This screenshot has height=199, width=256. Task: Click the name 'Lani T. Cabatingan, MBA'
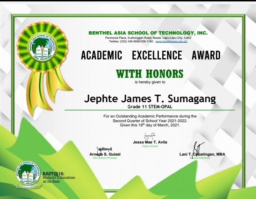(202, 154)
